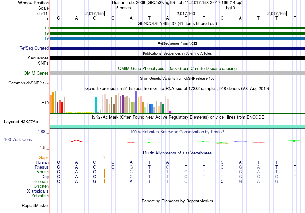Click Multiz Alignments of 100 Vertebrates title

tap(177, 153)
